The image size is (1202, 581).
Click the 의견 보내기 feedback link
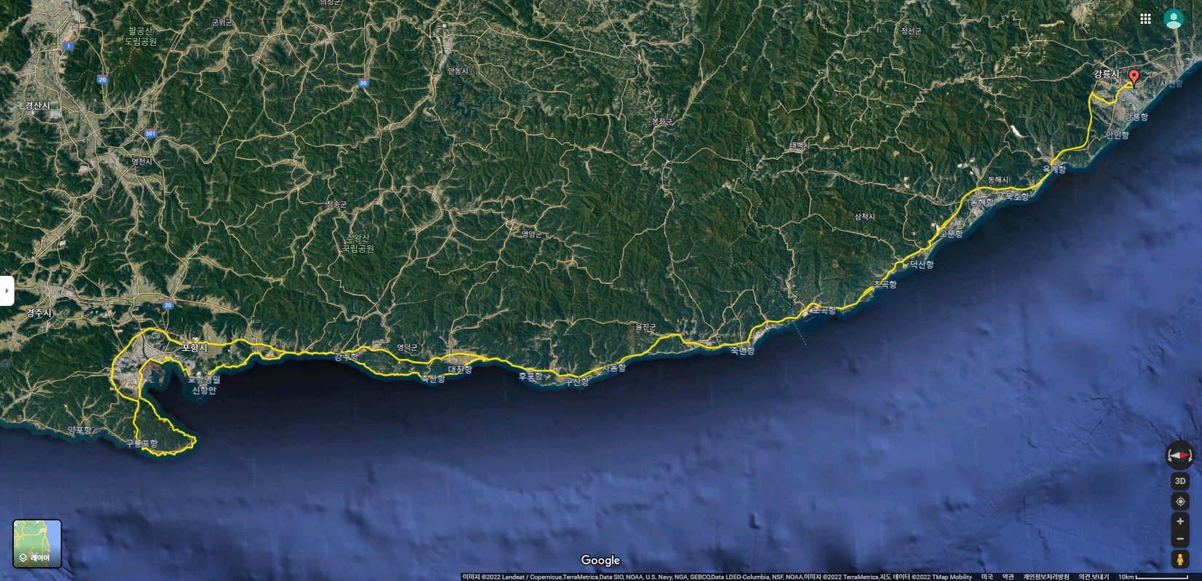point(1093,577)
